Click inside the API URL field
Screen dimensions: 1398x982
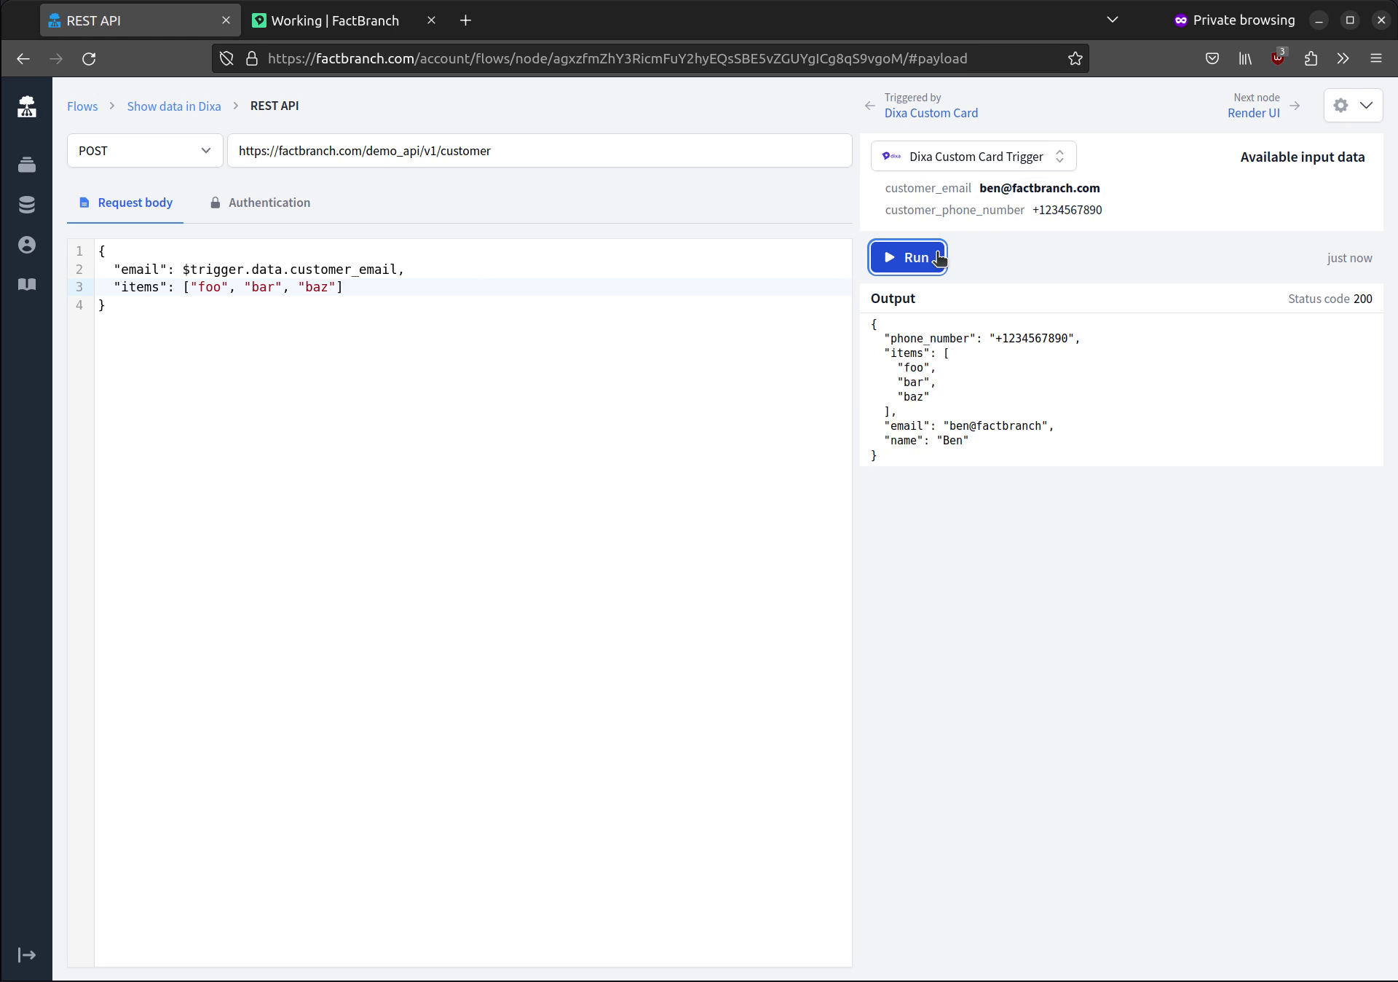coord(539,151)
